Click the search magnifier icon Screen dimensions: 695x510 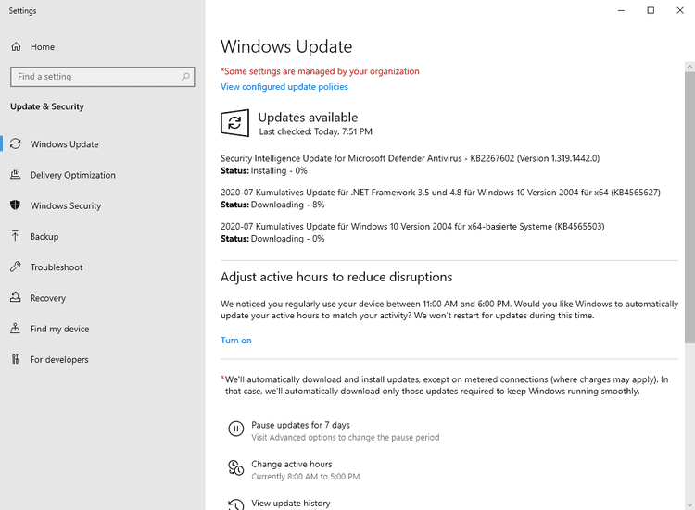pos(185,77)
